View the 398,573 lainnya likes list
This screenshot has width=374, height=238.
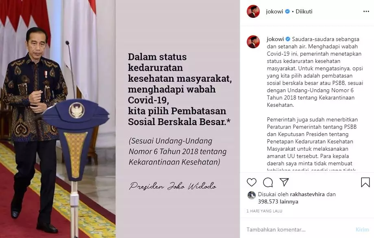pos(278,201)
